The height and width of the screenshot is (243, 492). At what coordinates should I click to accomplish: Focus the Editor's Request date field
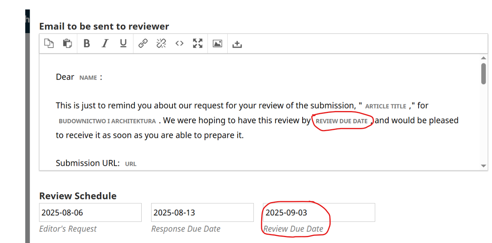[90, 213]
